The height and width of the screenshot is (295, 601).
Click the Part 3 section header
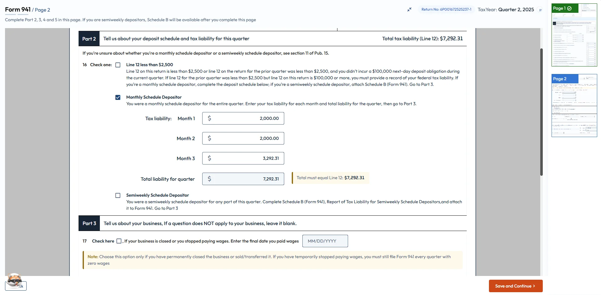click(x=273, y=223)
